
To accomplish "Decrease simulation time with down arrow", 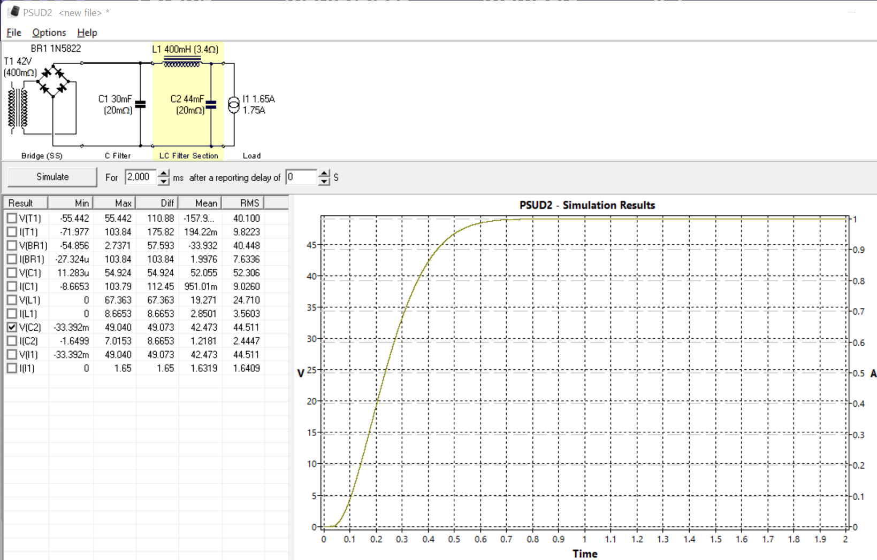I will [x=164, y=182].
